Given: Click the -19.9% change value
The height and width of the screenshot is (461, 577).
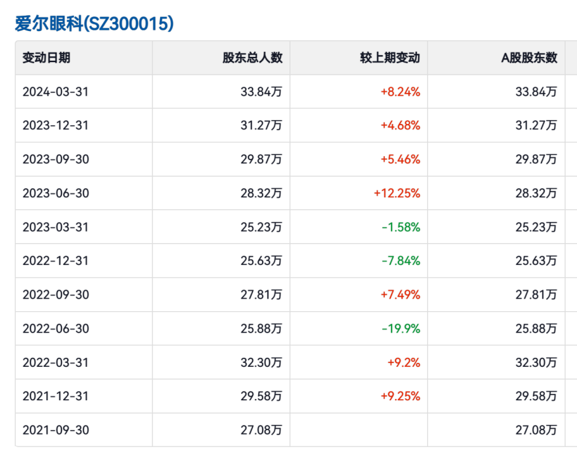Looking at the screenshot, I should coord(400,328).
